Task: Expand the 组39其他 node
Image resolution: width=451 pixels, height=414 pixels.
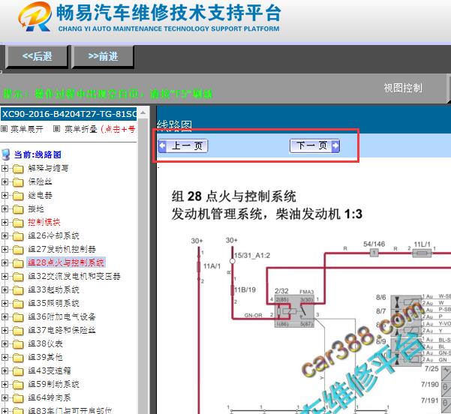Action: pyautogui.click(x=5, y=357)
